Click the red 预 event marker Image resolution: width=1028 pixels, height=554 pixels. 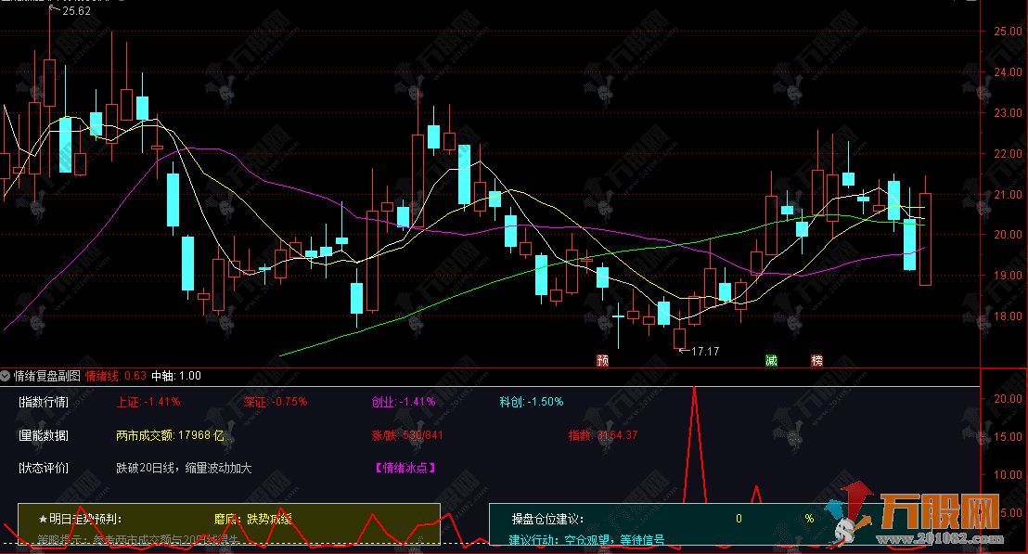pyautogui.click(x=603, y=360)
